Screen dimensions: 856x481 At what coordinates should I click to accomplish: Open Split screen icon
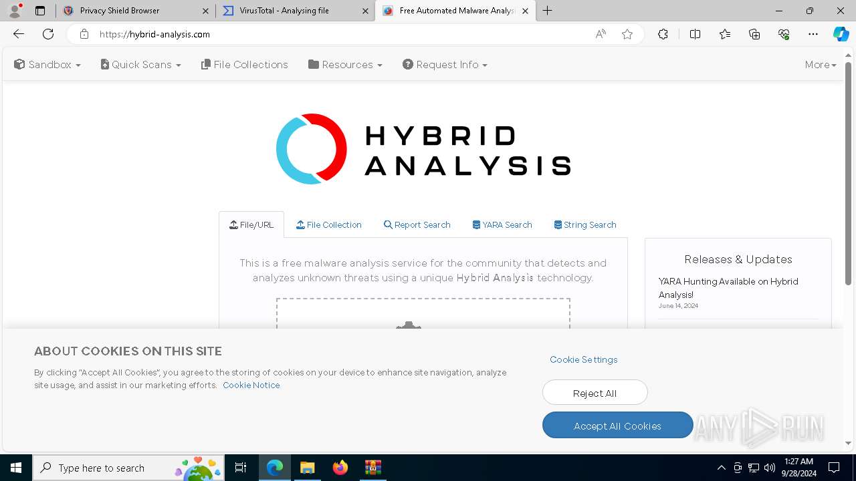click(695, 34)
